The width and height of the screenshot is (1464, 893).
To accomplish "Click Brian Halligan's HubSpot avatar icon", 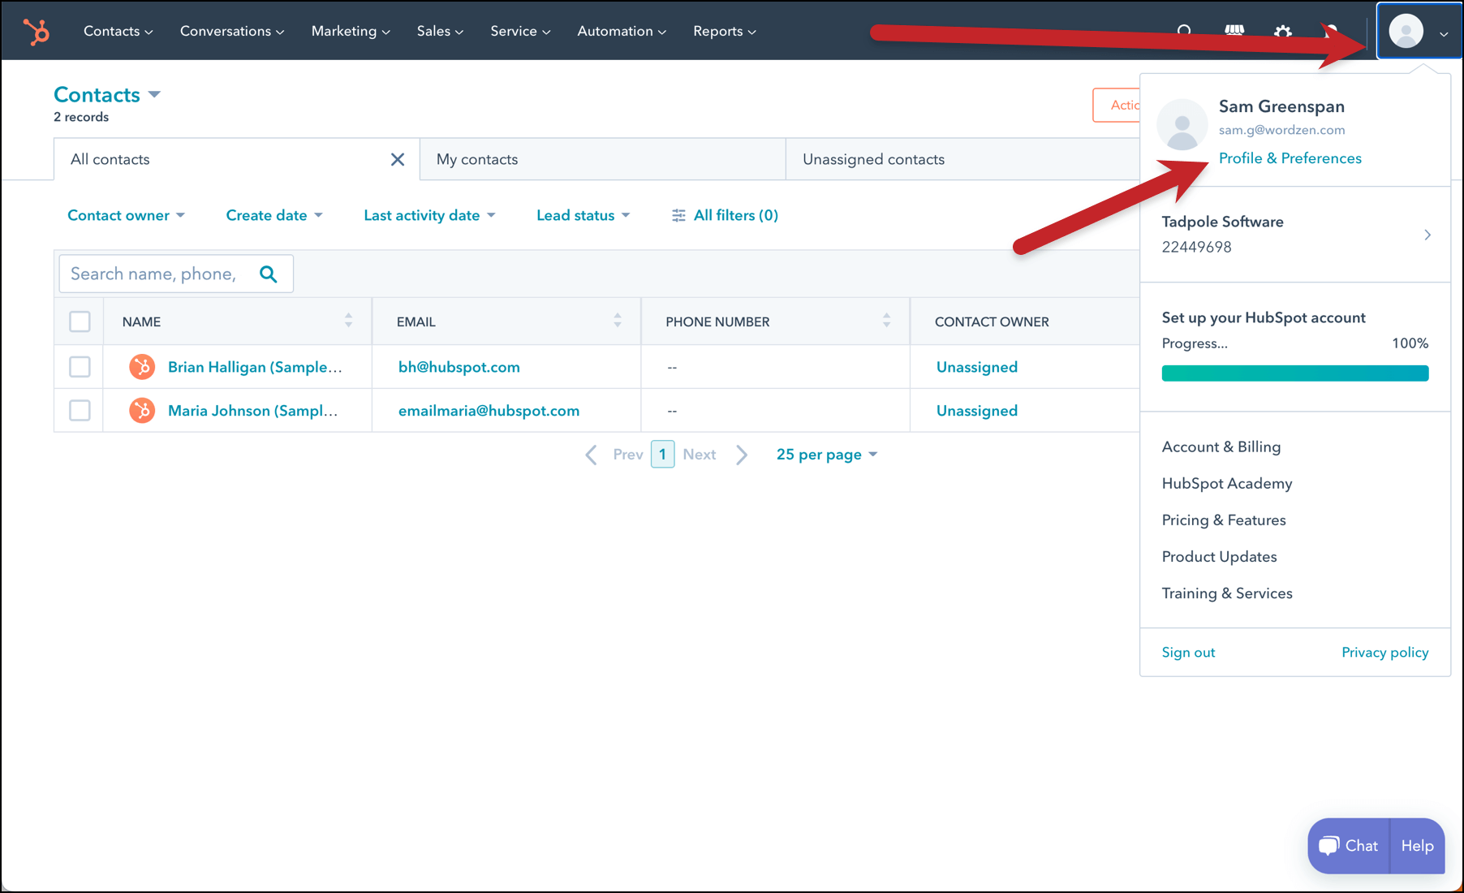I will point(142,367).
